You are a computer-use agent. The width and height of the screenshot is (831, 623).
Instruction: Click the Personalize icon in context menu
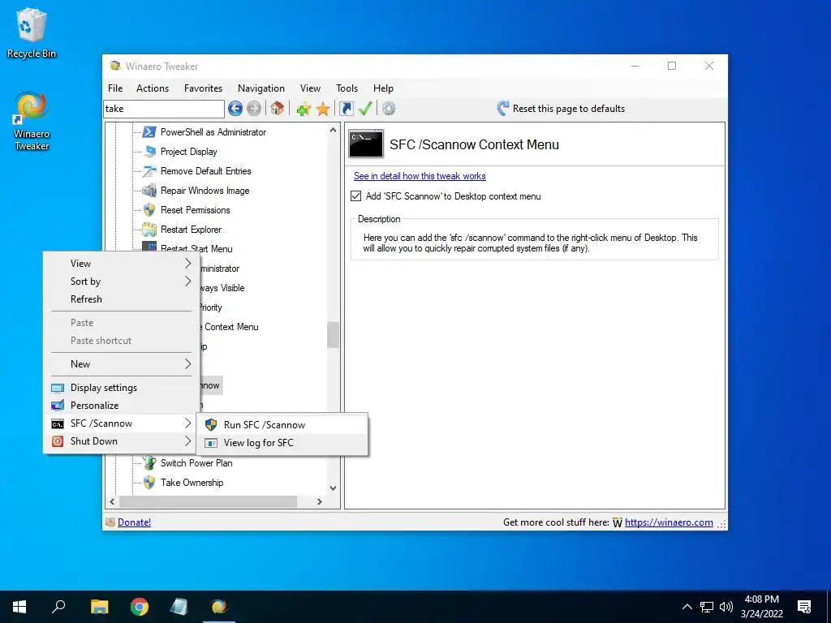(58, 406)
